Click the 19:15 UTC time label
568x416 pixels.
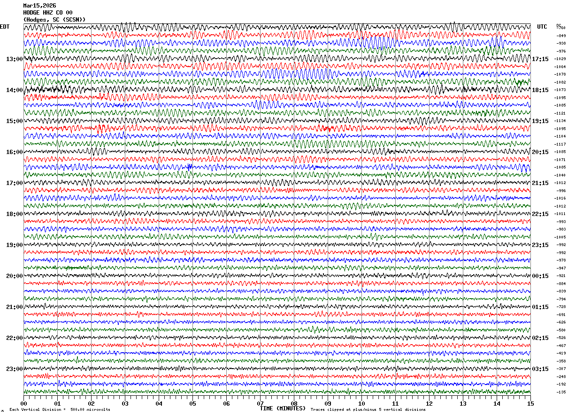[x=540, y=121]
